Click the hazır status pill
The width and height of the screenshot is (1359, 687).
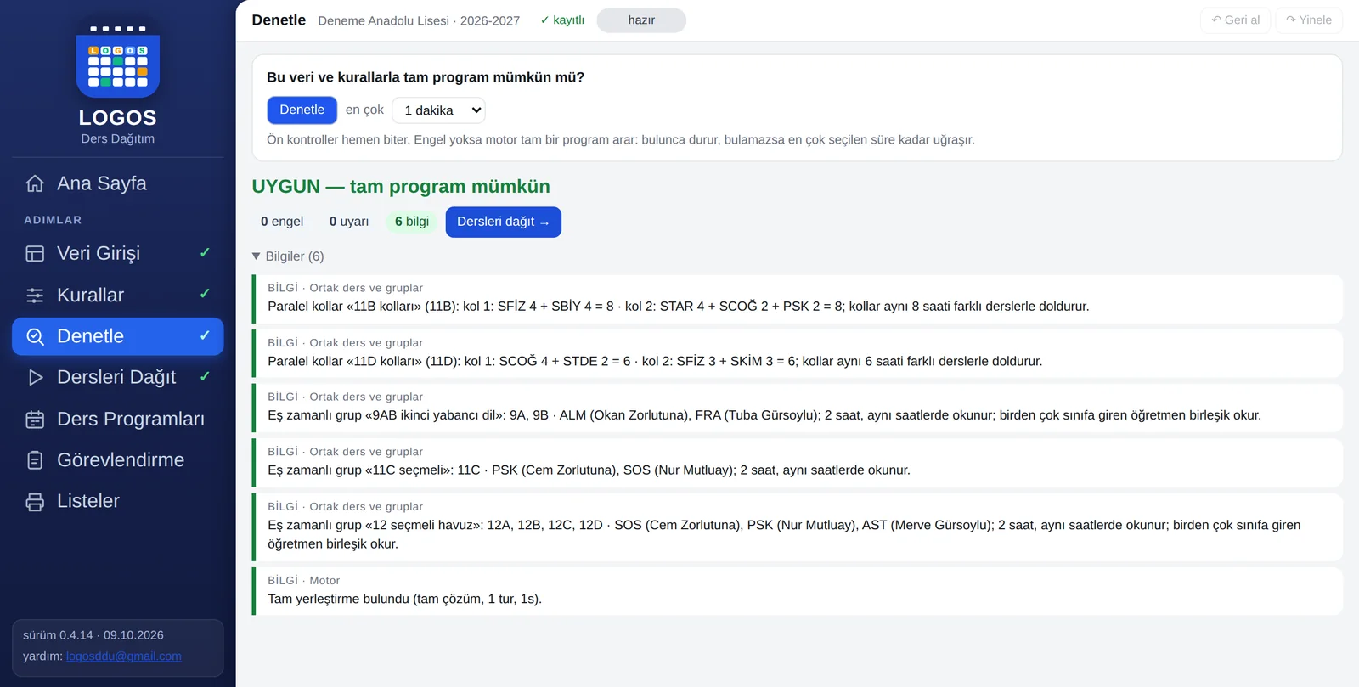[x=641, y=20]
